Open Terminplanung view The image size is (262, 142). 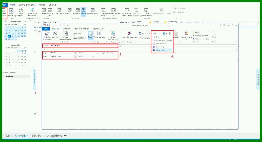click(99, 35)
